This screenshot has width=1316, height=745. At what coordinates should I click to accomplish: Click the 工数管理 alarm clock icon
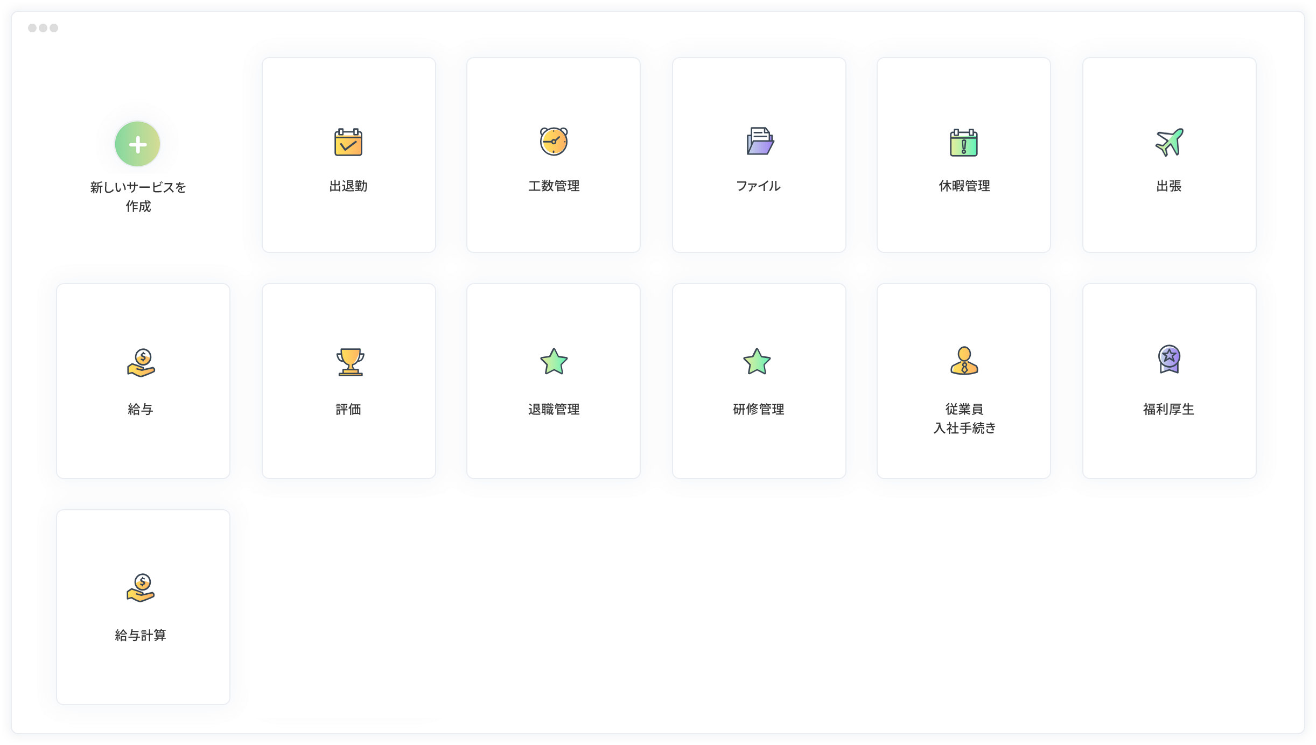point(554,142)
